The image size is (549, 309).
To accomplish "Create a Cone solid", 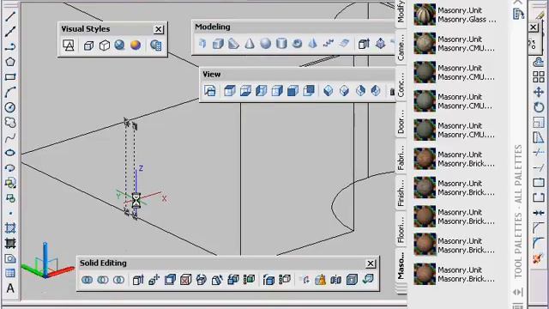I will (x=250, y=44).
